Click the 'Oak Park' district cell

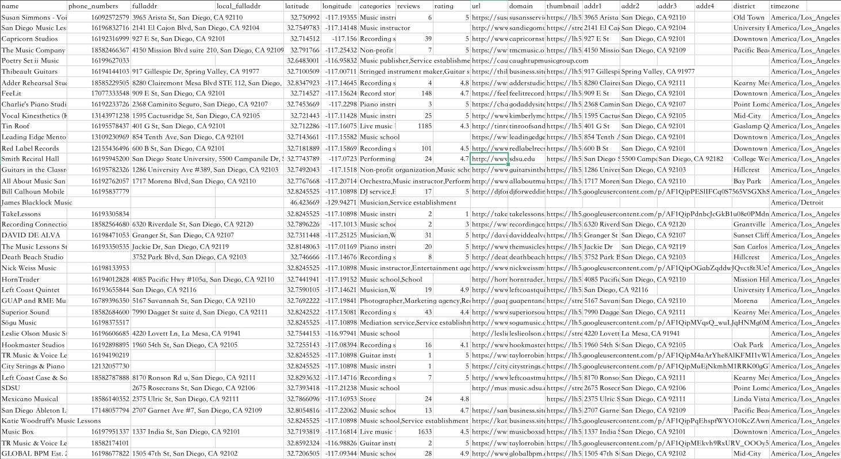coord(751,345)
